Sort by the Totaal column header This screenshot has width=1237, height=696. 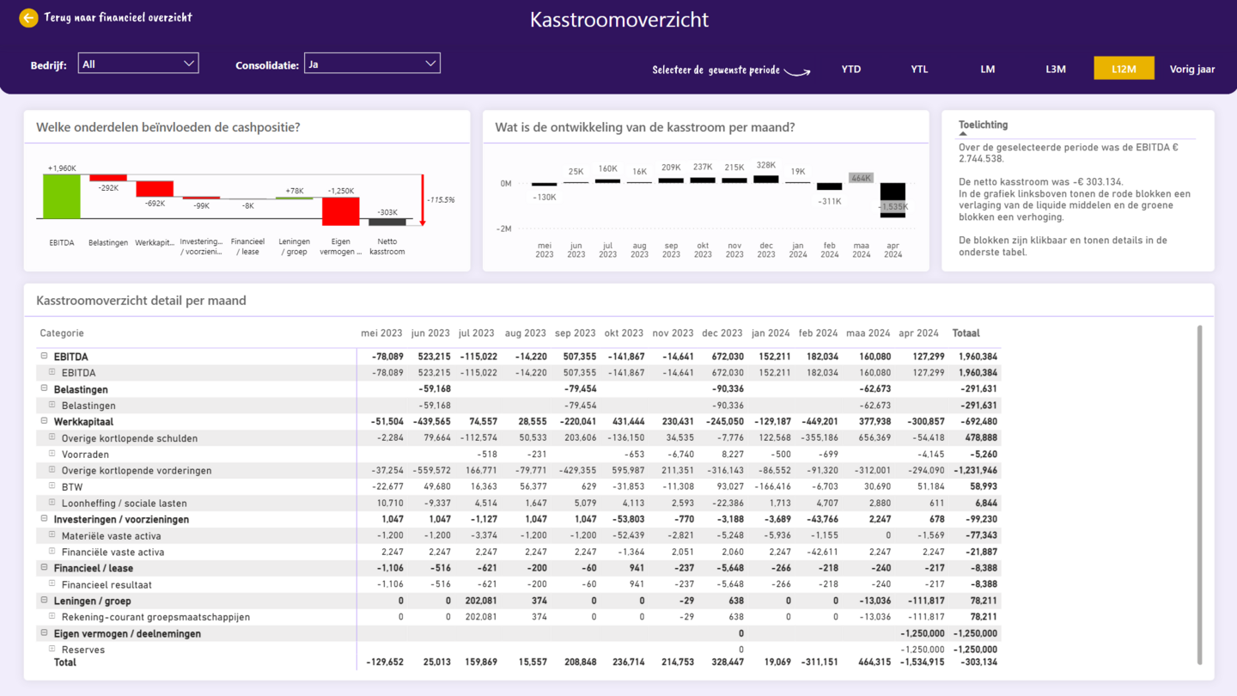966,333
